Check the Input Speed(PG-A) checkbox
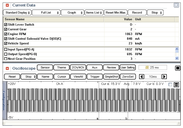183x128 pixels. click(6, 49)
